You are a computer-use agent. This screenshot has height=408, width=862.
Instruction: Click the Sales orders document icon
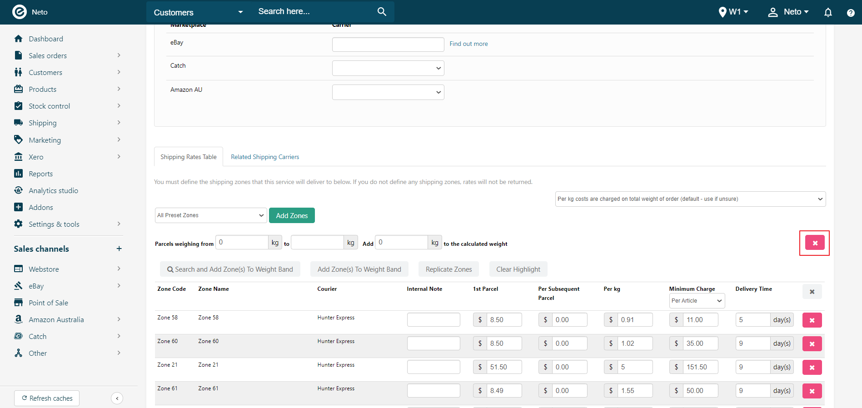pyautogui.click(x=18, y=55)
